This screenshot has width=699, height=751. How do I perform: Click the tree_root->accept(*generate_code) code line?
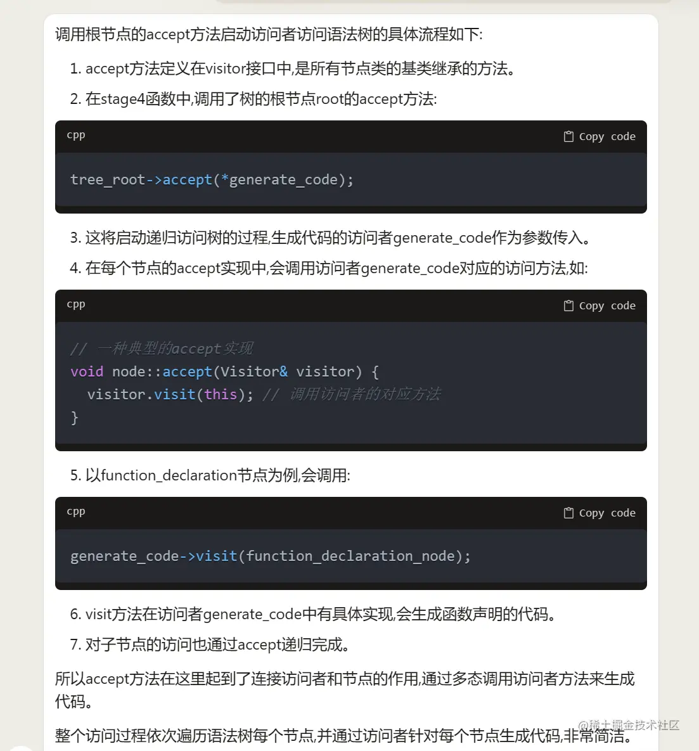point(212,180)
